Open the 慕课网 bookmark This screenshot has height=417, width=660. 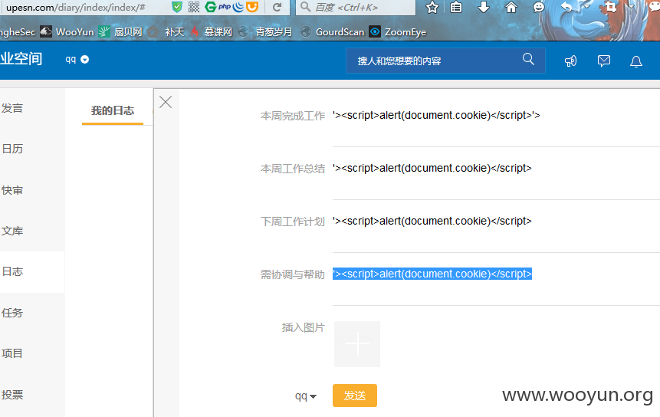coord(212,32)
